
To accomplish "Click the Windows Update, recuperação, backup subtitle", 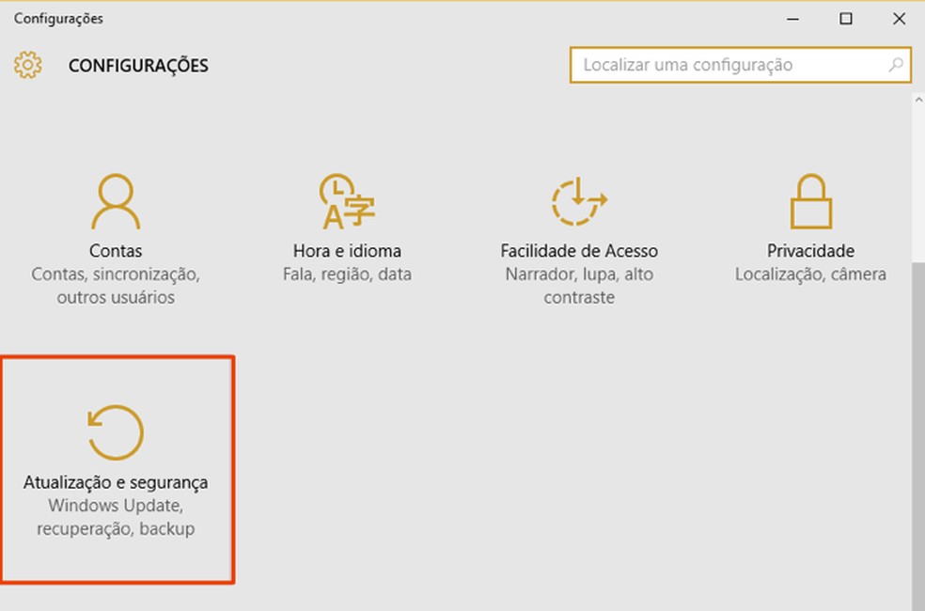I will click(x=115, y=517).
